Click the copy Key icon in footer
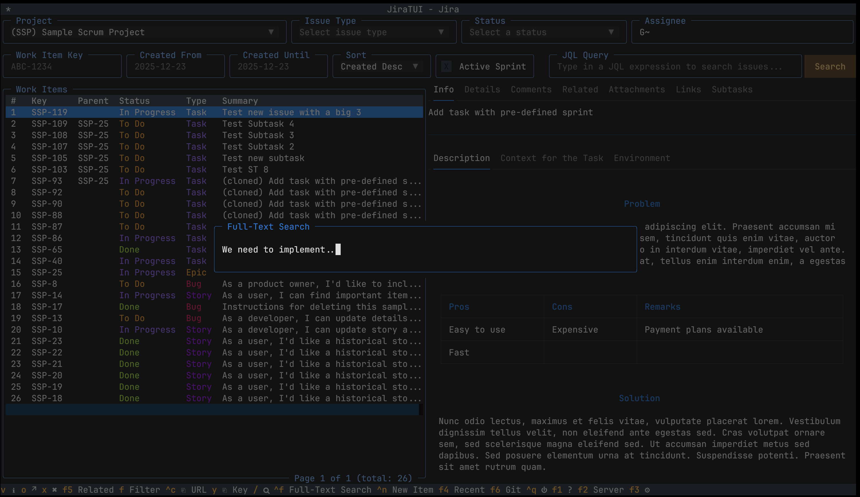The height and width of the screenshot is (497, 860). click(x=224, y=490)
